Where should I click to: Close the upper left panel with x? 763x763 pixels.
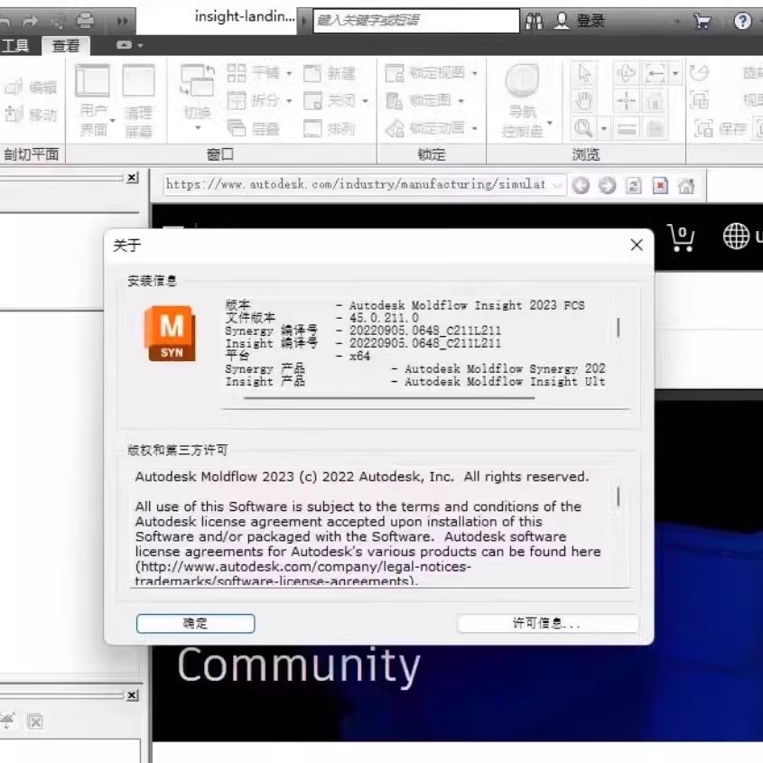coord(133,178)
